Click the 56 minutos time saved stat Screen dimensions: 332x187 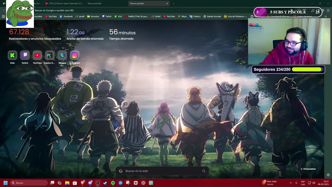[x=122, y=32]
